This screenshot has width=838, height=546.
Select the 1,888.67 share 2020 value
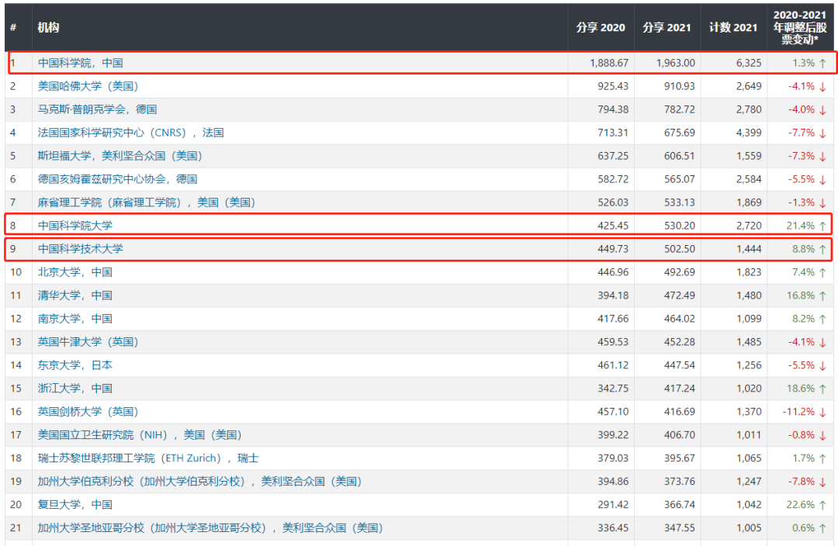(609, 63)
